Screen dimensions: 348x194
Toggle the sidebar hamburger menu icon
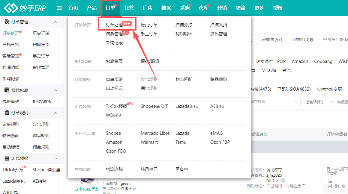pyautogui.click(x=59, y=8)
